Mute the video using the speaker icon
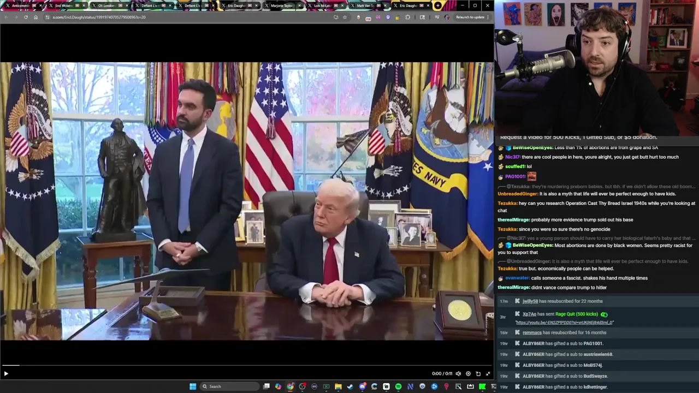This screenshot has width=699, height=393. 458,374
